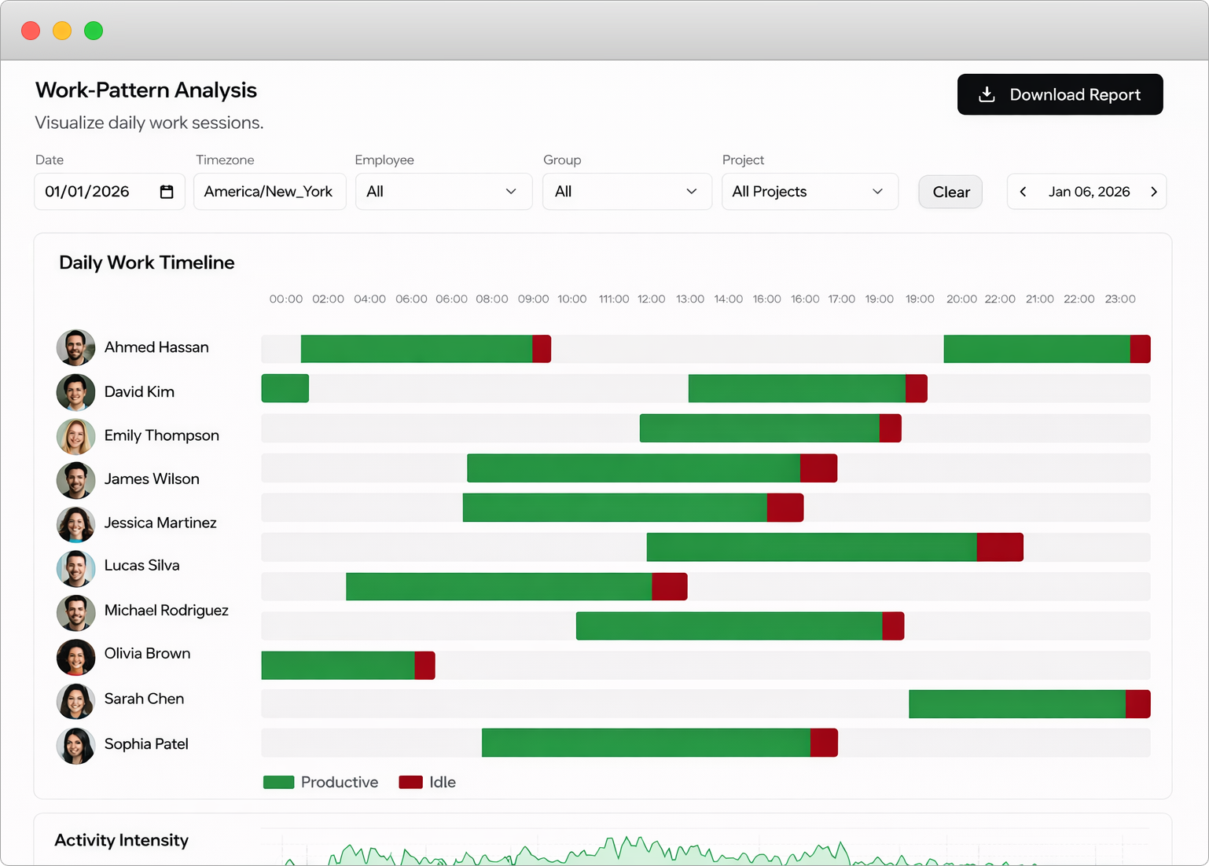Screen dimensions: 1209x866
Task: Open the Group dropdown
Action: pyautogui.click(x=627, y=192)
